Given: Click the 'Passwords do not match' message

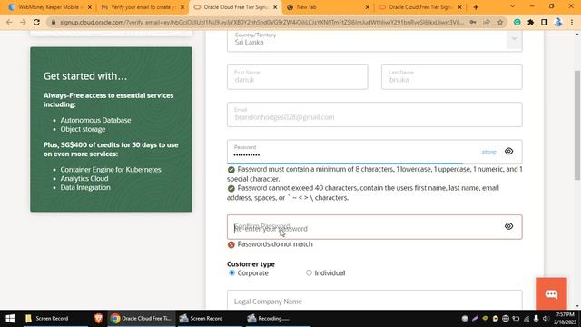Looking at the screenshot, I should 275,244.
